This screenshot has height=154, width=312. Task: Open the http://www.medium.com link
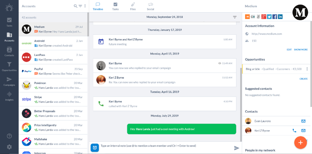pos(266,34)
